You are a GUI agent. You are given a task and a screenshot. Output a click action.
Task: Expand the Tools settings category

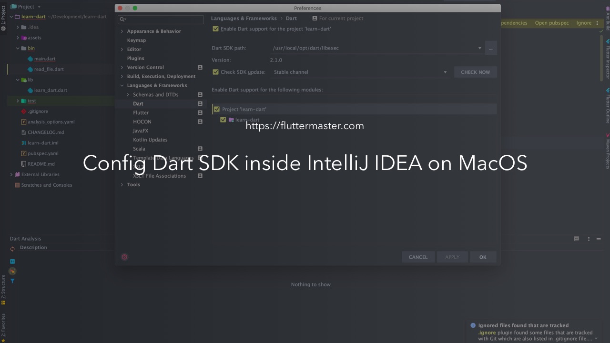(122, 185)
